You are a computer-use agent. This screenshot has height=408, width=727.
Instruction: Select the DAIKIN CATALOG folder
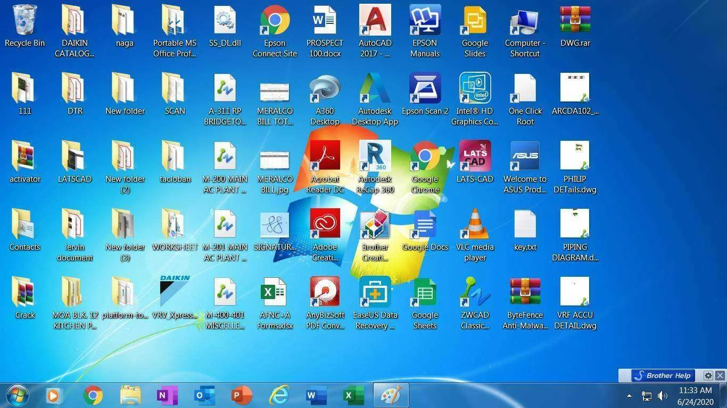coord(75,31)
